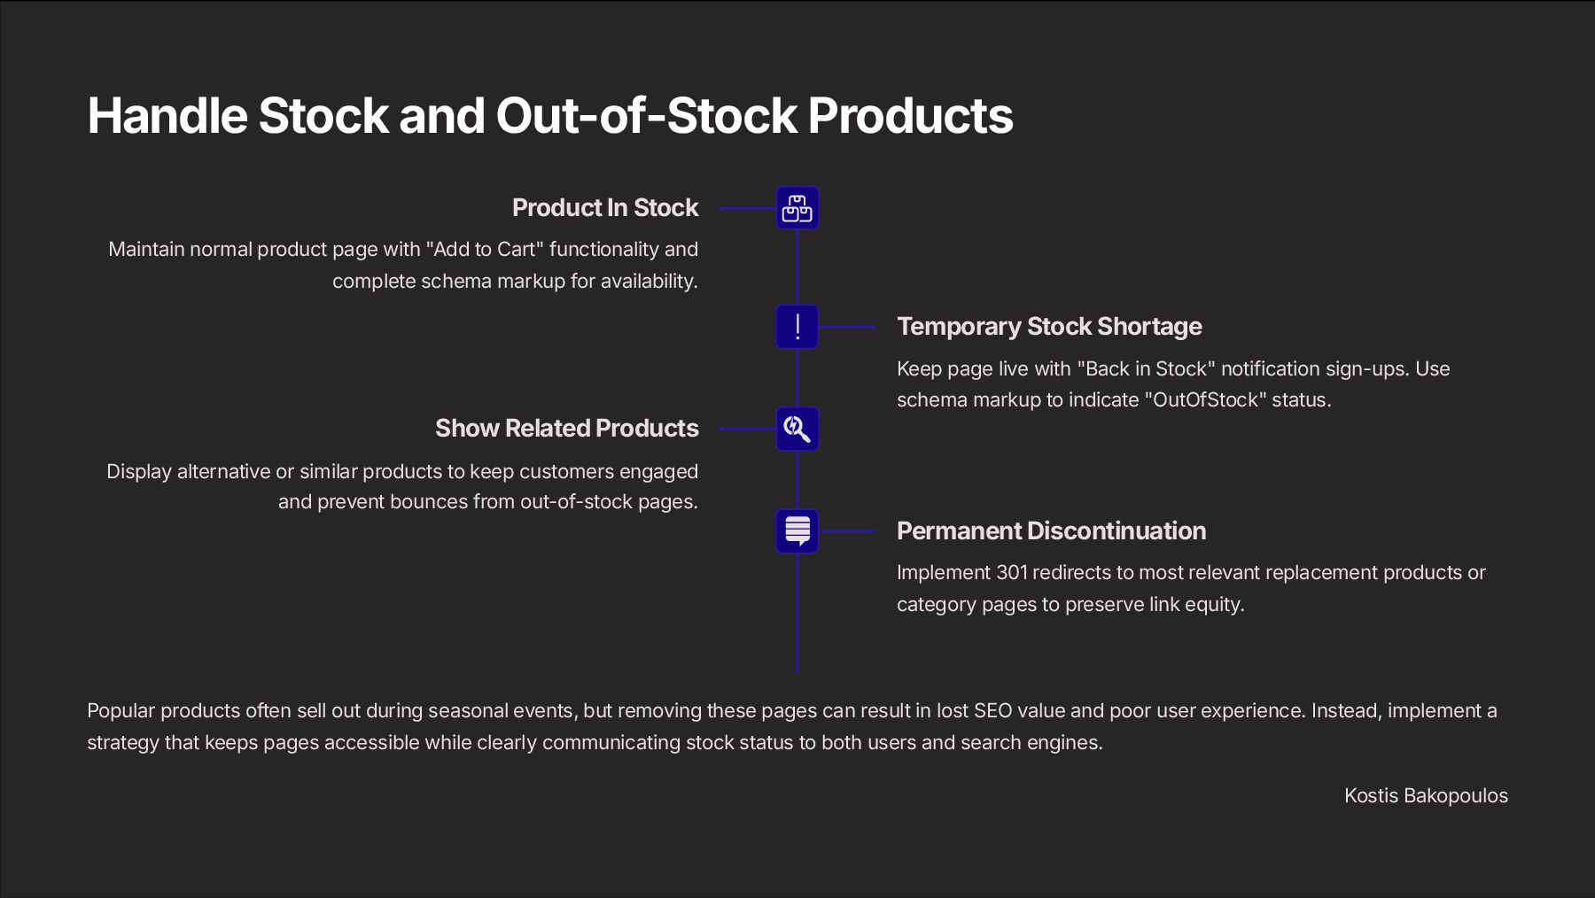Select the Product In Stock heading
This screenshot has width=1595, height=898.
point(605,208)
